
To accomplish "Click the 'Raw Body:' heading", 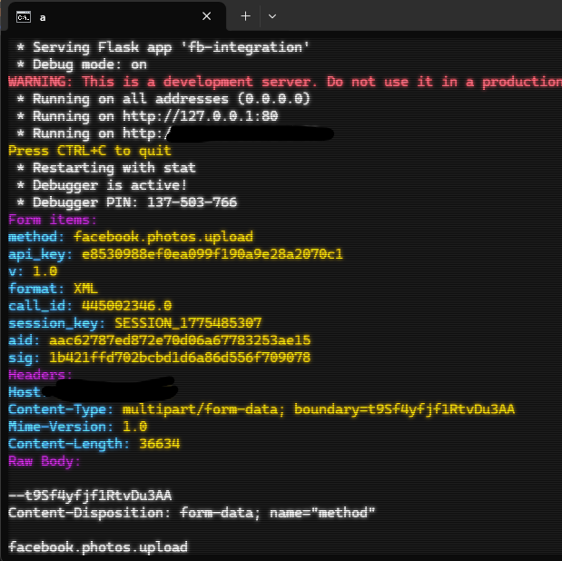I will pos(44,461).
